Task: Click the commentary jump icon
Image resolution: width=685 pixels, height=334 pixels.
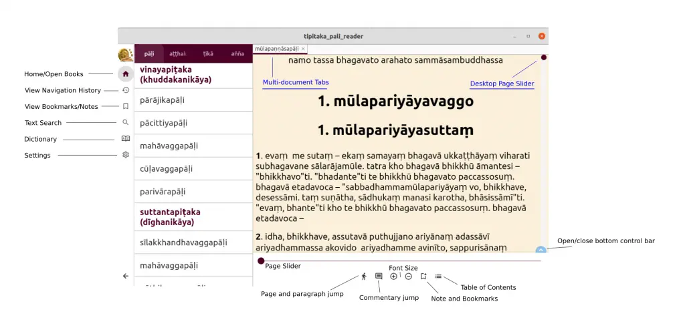Action: (379, 277)
